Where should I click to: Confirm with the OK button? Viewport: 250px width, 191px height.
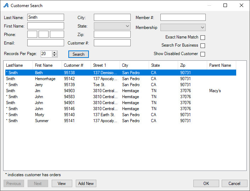[x=206, y=184]
